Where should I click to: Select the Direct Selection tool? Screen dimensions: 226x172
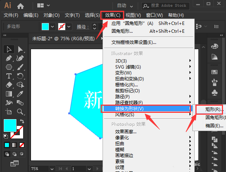21,50
